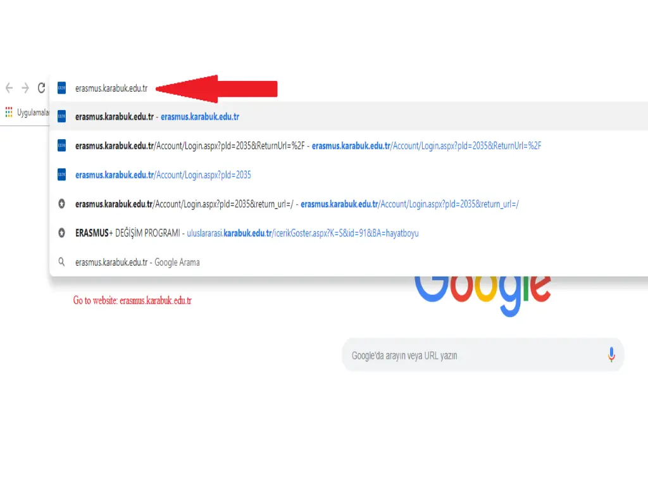The height and width of the screenshot is (486, 648).
Task: Open the Uygulamalar apps grid icon
Action: coord(9,112)
